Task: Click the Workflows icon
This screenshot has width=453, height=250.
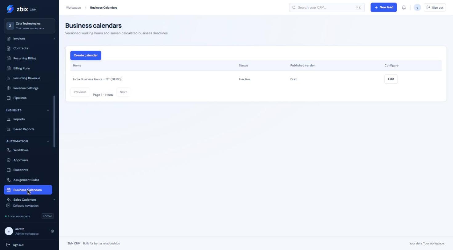Action: point(9,150)
